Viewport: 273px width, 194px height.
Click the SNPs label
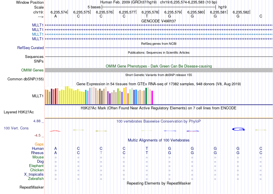coord(39,61)
